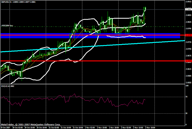Click the 2.0675 price axis label
The height and width of the screenshot is (129, 192).
click(x=189, y=55)
